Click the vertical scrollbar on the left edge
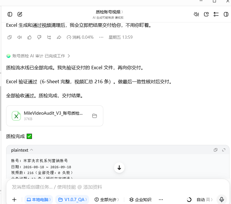 (1, 109)
